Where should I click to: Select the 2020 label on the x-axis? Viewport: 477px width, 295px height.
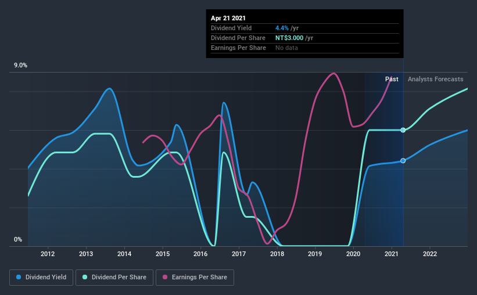coord(353,254)
